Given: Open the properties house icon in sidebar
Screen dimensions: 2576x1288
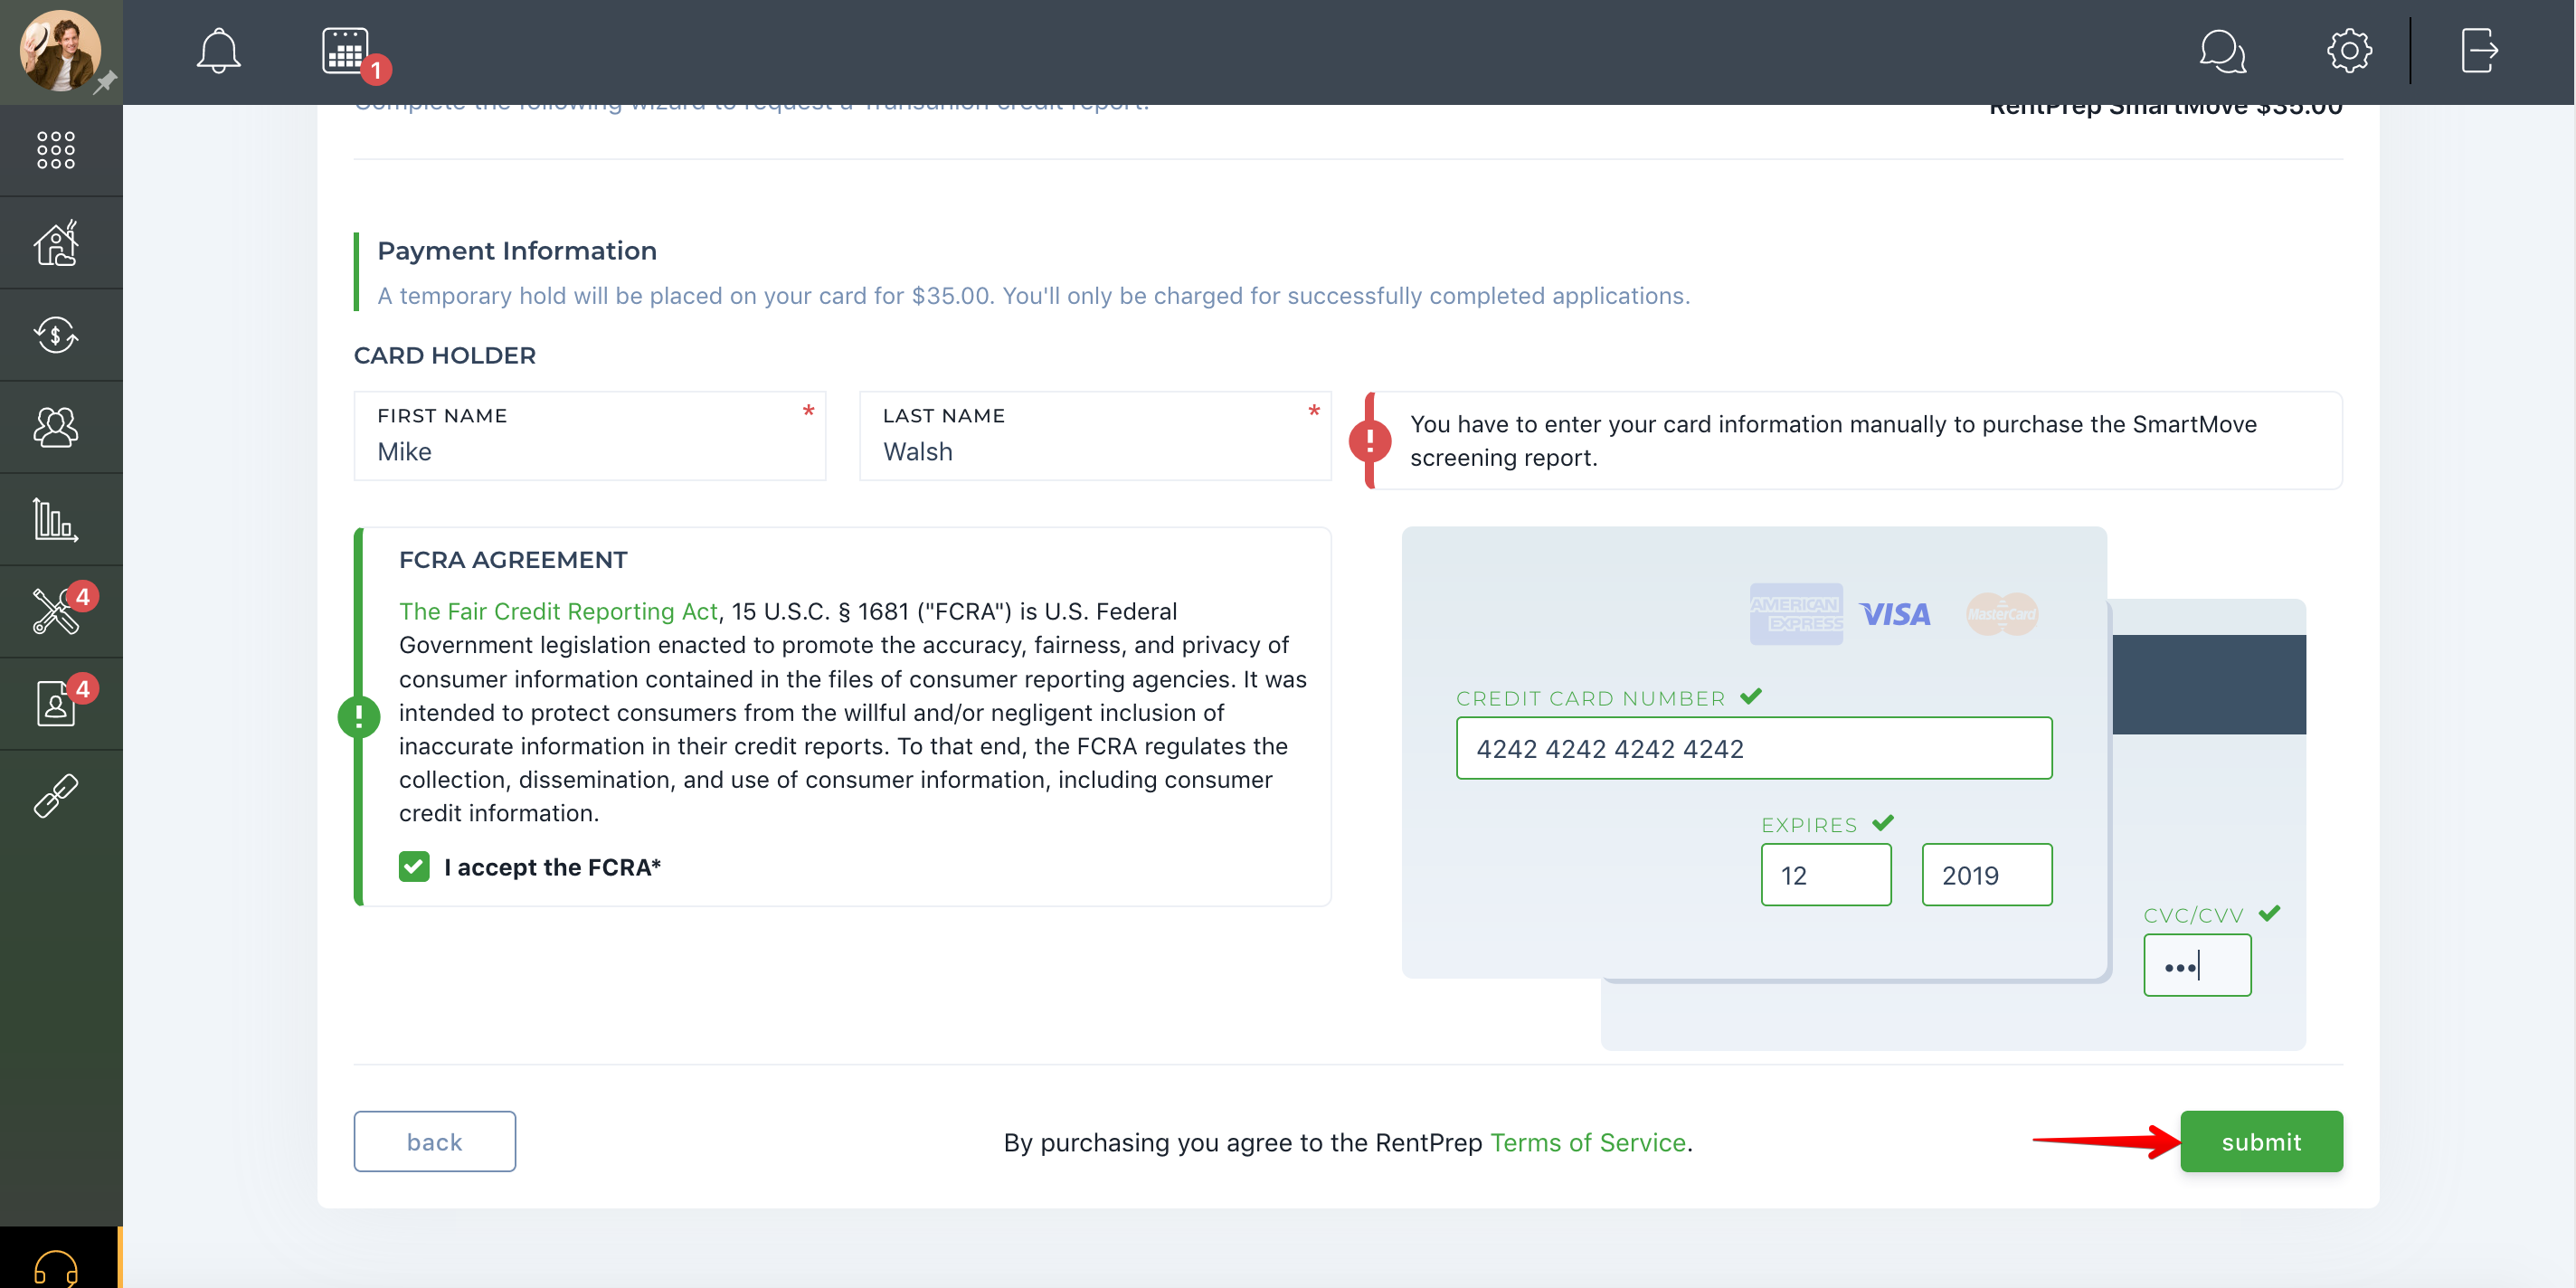Looking at the screenshot, I should pyautogui.click(x=56, y=242).
